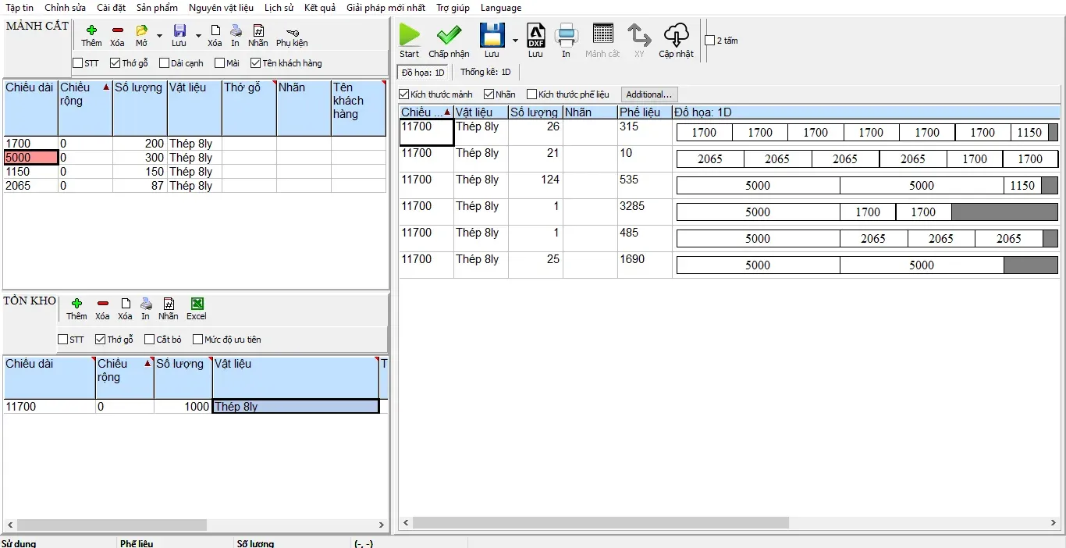Click the XY swap arrows icon
This screenshot has width=1066, height=548.
pyautogui.click(x=639, y=35)
